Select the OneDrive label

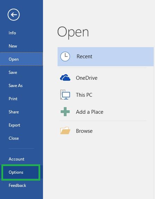tap(87, 78)
